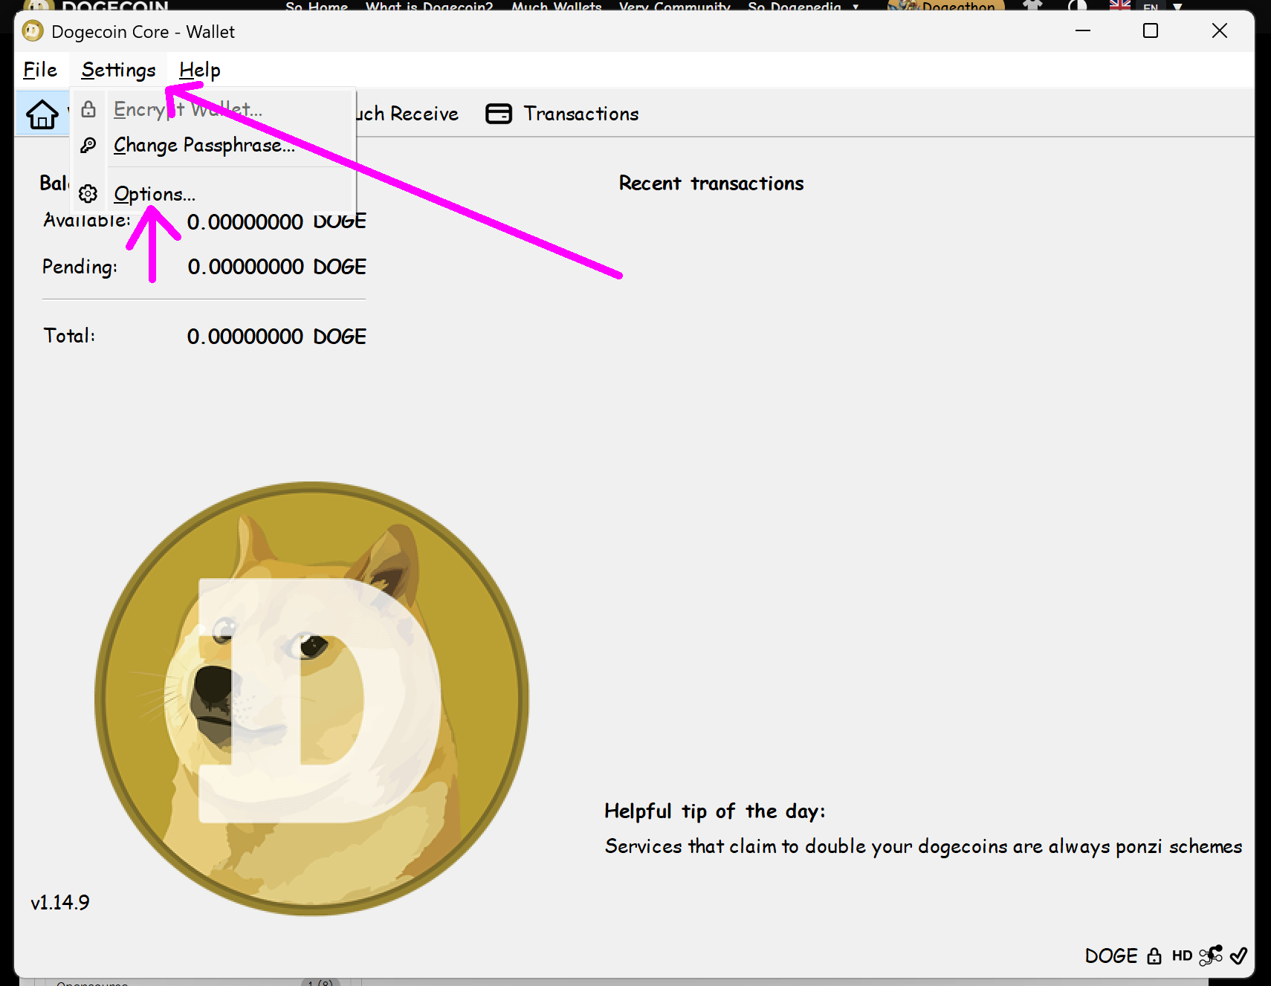Click the lock icon beside Encrypt Wallet
Viewport: 1271px width, 986px height.
[88, 109]
